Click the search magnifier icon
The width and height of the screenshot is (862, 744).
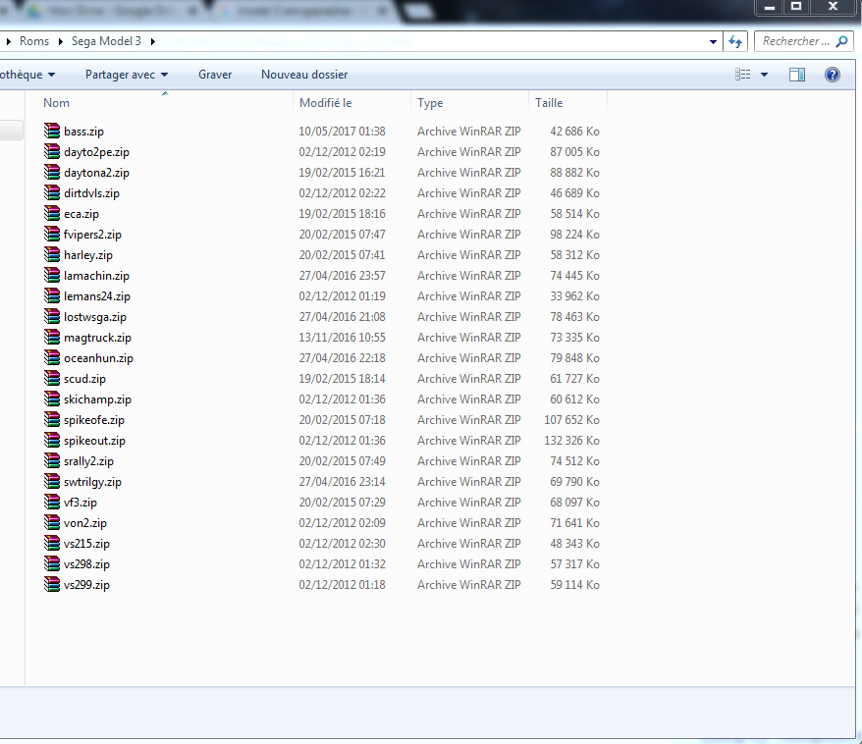click(841, 41)
